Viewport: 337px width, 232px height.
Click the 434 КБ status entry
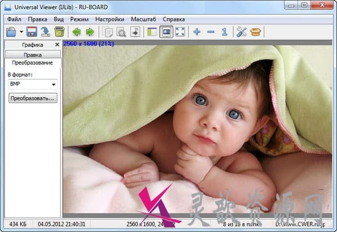click(x=18, y=224)
